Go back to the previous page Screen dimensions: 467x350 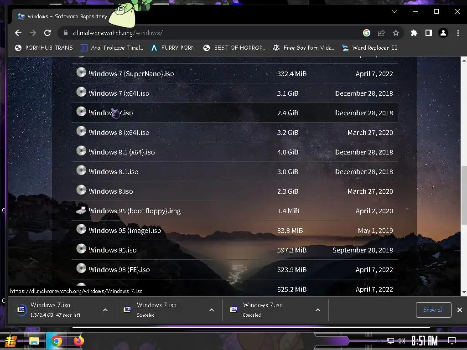[x=18, y=33]
